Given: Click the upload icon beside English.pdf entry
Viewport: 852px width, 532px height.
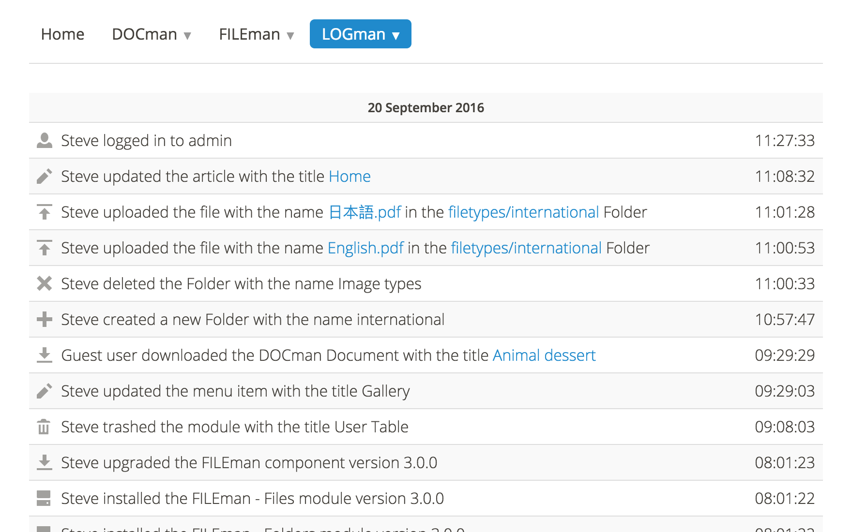Looking at the screenshot, I should tap(44, 248).
